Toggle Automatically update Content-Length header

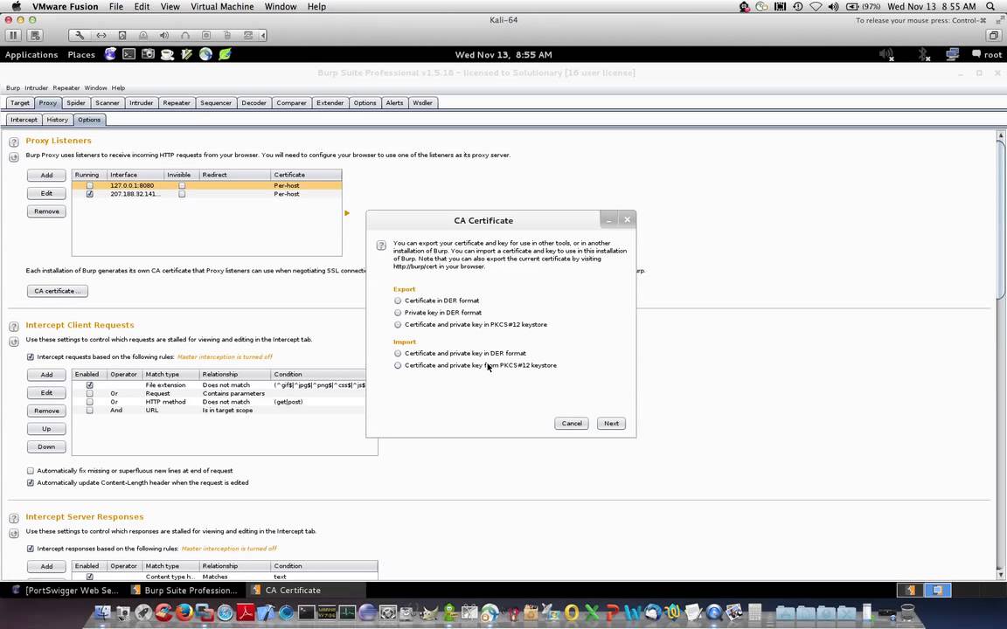(x=31, y=482)
